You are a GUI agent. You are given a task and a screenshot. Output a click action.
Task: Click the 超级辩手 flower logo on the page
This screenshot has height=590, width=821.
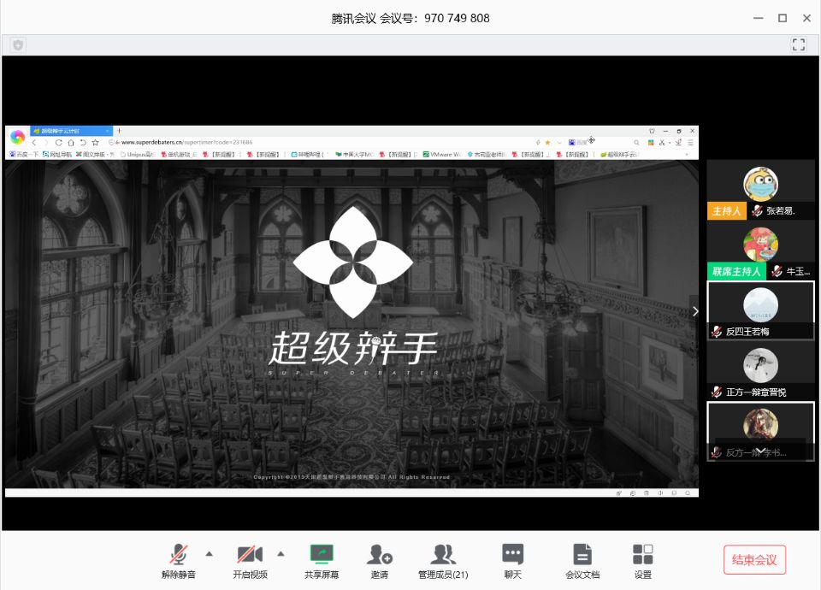353,262
